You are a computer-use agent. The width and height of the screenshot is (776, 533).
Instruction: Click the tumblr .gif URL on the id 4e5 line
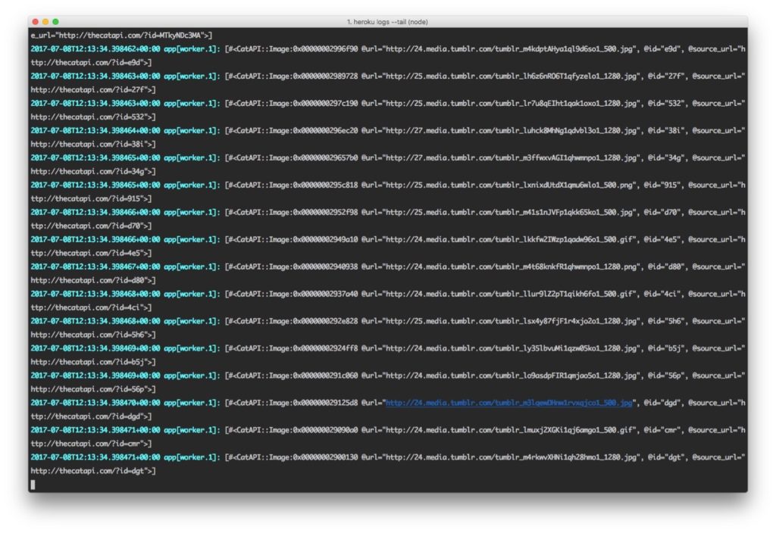pyautogui.click(x=508, y=239)
